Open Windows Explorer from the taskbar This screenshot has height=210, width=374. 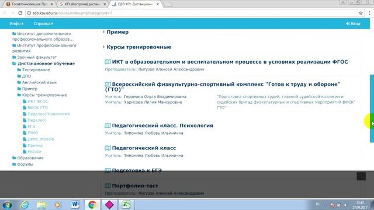(x=41, y=205)
